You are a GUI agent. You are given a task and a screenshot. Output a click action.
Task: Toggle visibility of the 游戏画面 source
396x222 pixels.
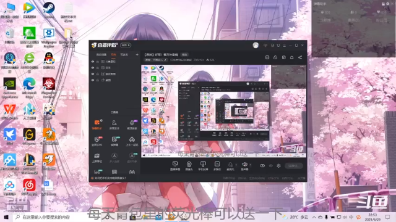[x=93, y=74]
